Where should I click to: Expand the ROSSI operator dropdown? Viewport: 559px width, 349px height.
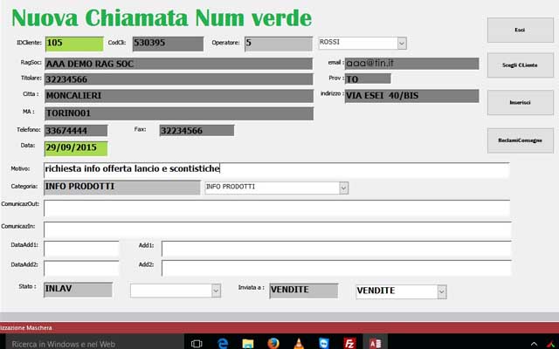click(x=401, y=42)
